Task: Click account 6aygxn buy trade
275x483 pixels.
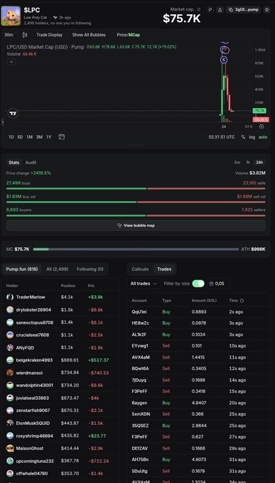Action: click(x=139, y=403)
